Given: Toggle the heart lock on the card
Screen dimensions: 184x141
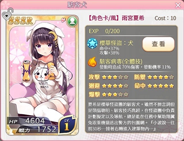Looking at the screenshot, I should (x=7, y=14).
